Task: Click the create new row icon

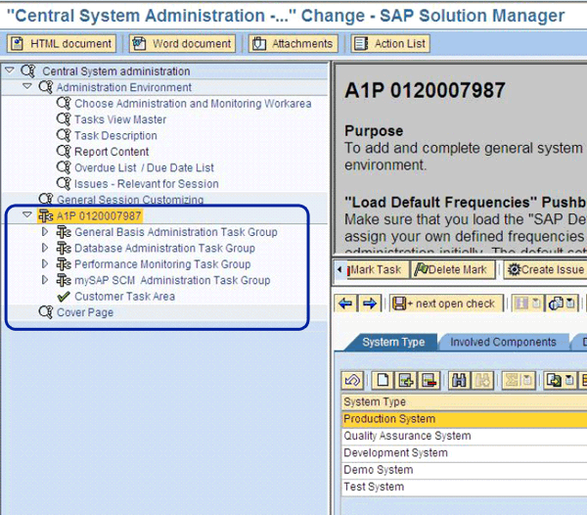Action: pyautogui.click(x=383, y=380)
